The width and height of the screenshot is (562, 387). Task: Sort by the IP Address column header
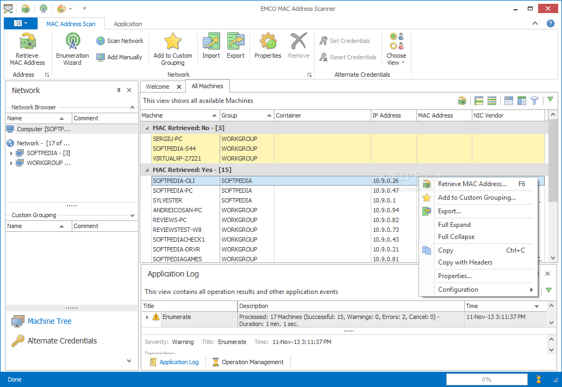[393, 115]
